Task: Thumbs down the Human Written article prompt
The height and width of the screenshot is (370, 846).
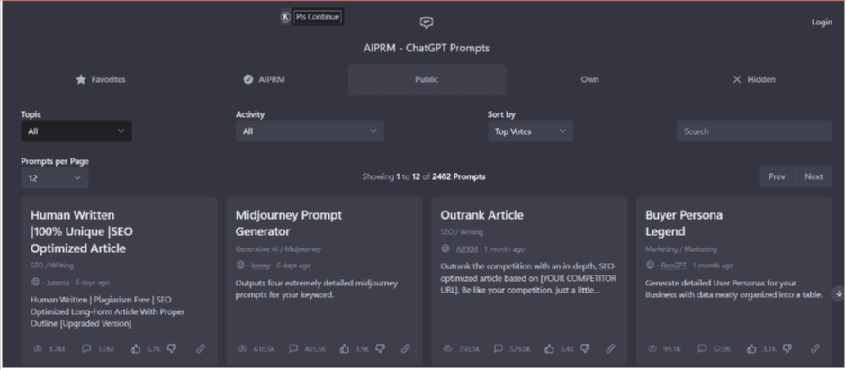Action: coord(172,349)
